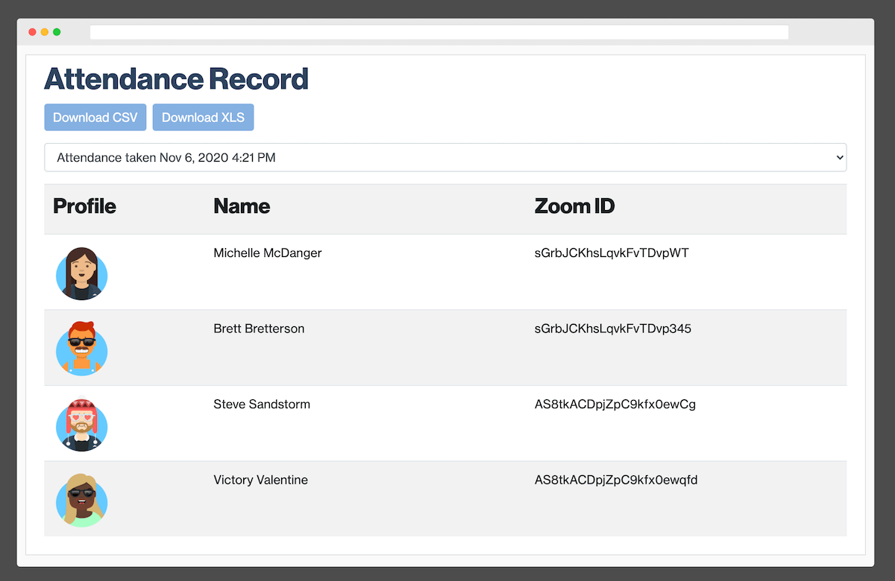Select the name Brett Bretterson
The height and width of the screenshot is (581, 895).
coord(259,328)
